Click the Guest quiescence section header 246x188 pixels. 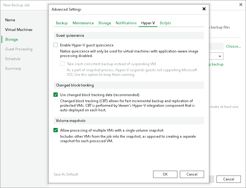(x=129, y=35)
